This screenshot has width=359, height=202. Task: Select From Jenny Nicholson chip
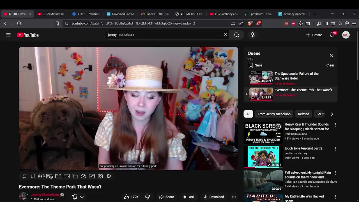pyautogui.click(x=274, y=114)
